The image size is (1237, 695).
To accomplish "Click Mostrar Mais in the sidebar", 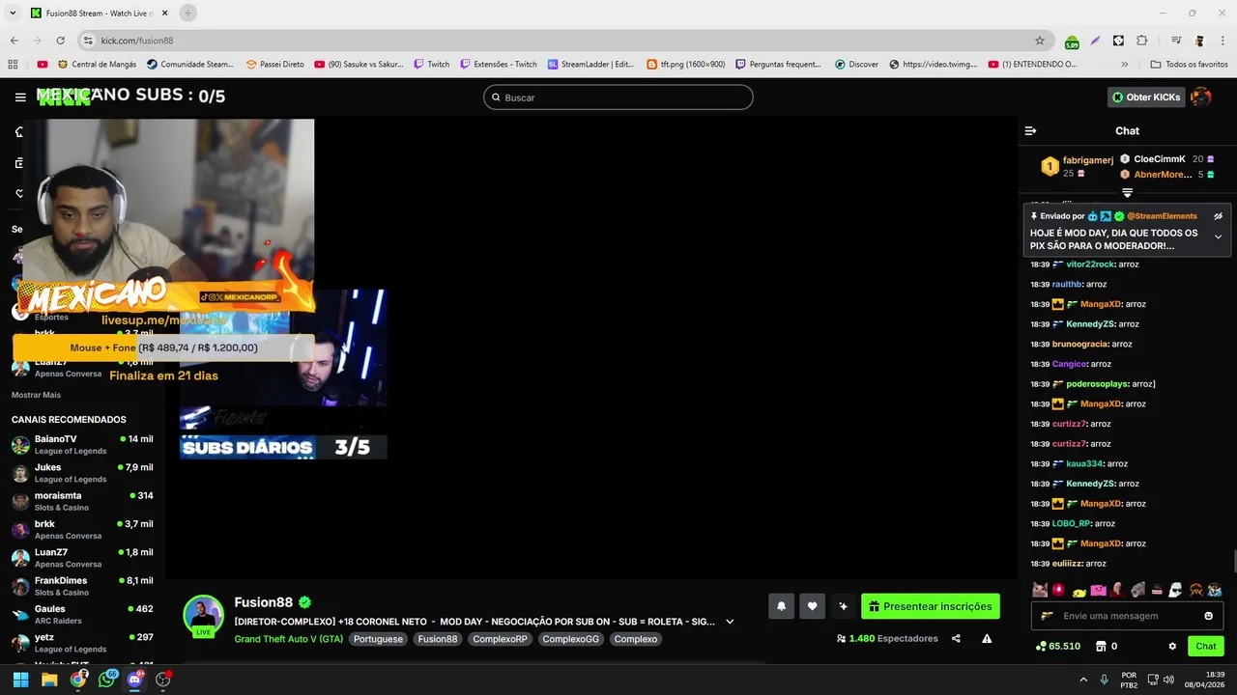I will (36, 395).
